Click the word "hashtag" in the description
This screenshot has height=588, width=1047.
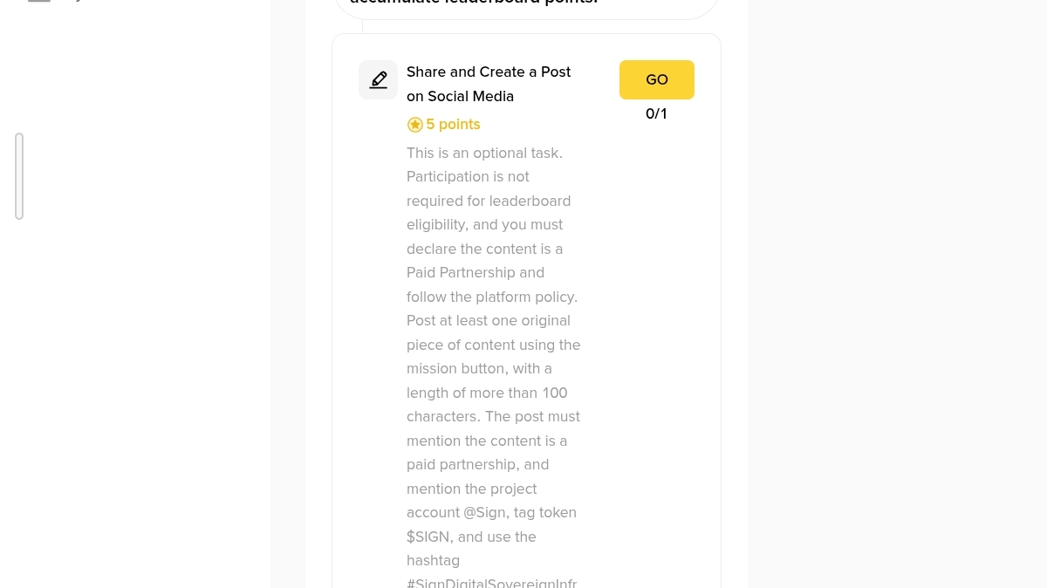pyautogui.click(x=433, y=560)
